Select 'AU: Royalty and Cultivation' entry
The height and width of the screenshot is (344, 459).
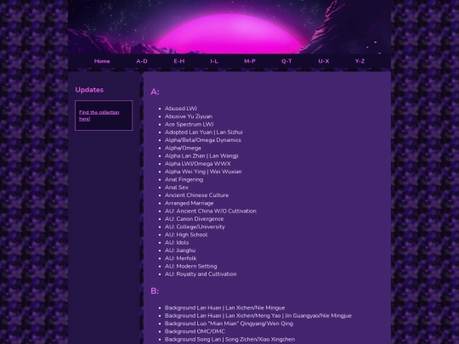click(x=201, y=274)
